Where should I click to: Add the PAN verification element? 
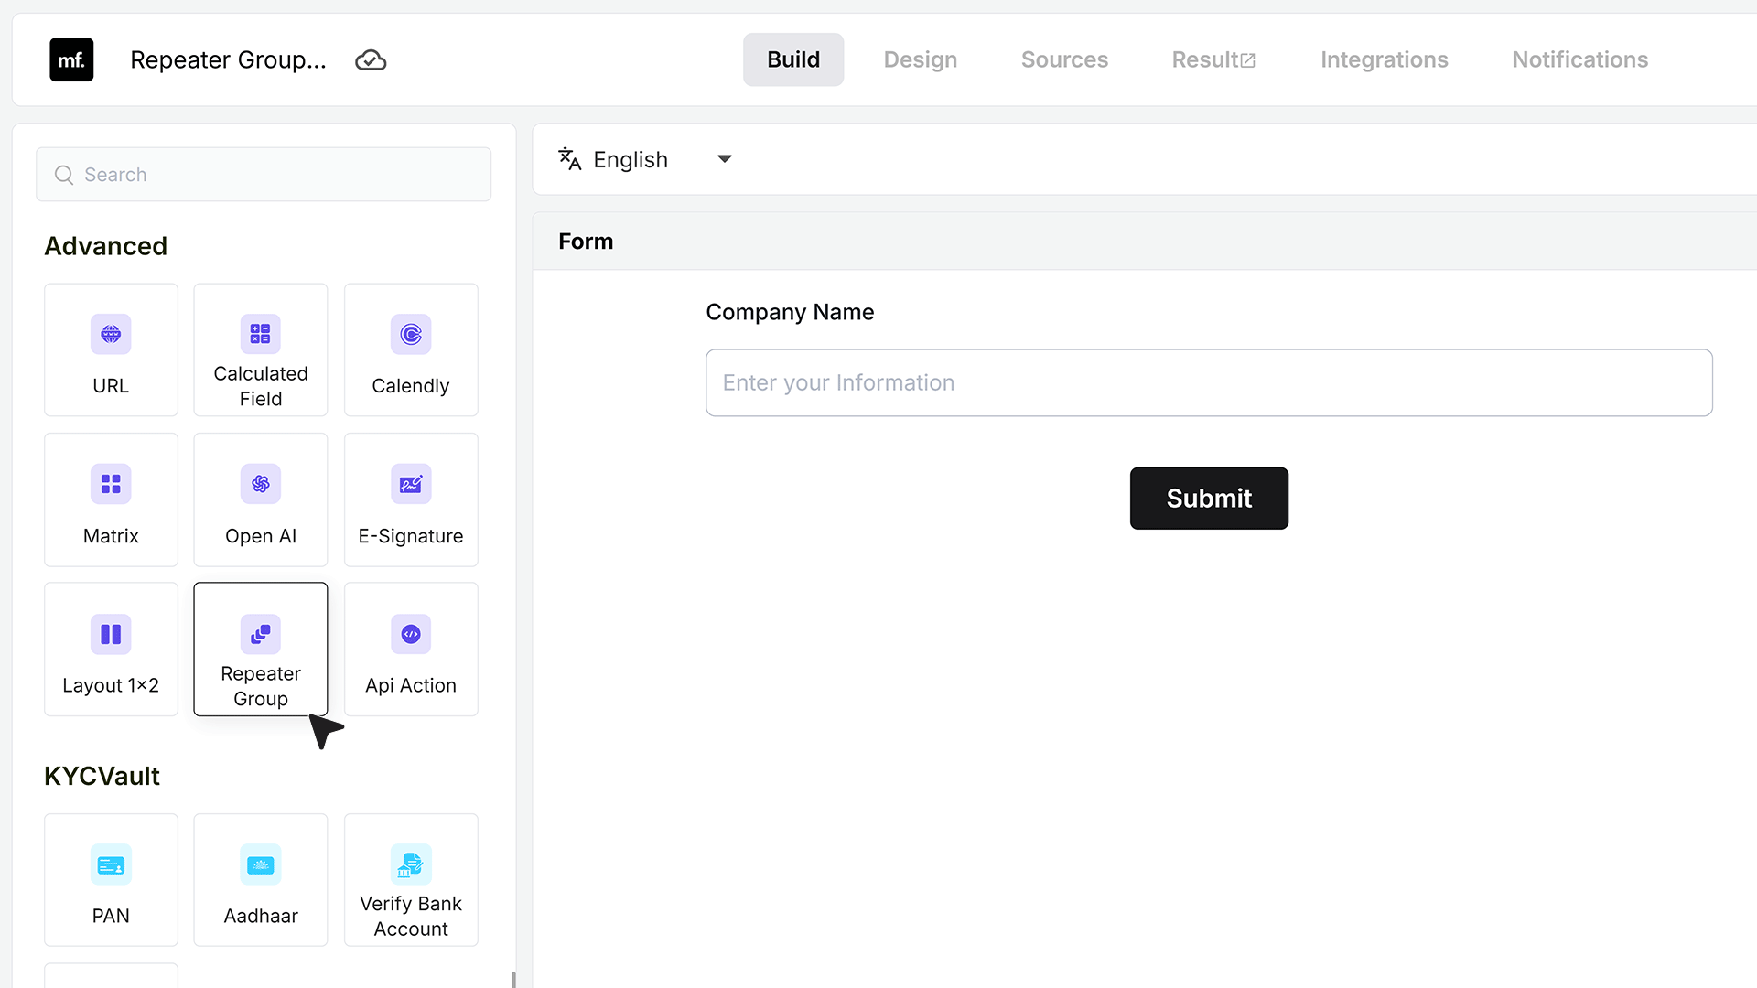coord(111,880)
